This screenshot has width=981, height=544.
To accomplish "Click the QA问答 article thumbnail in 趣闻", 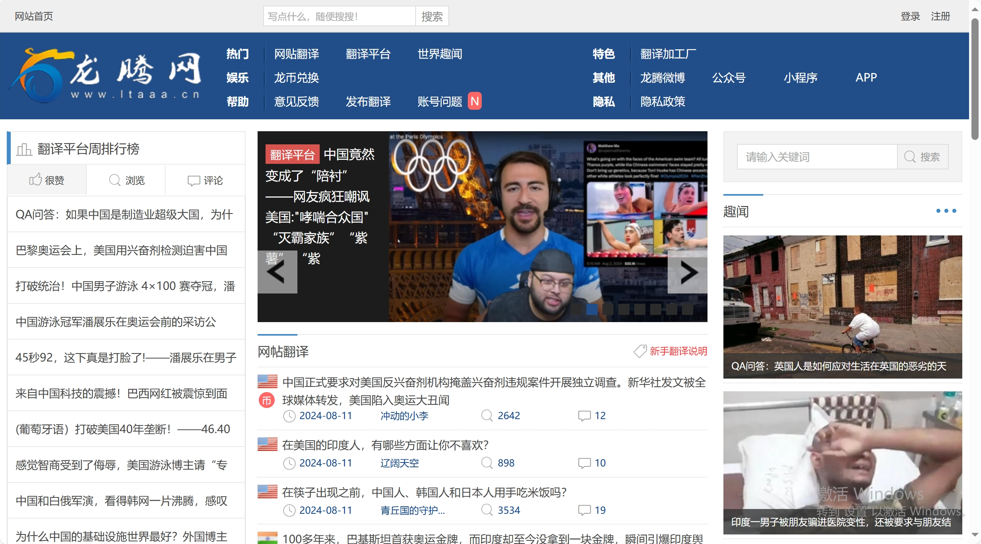I will coord(842,306).
